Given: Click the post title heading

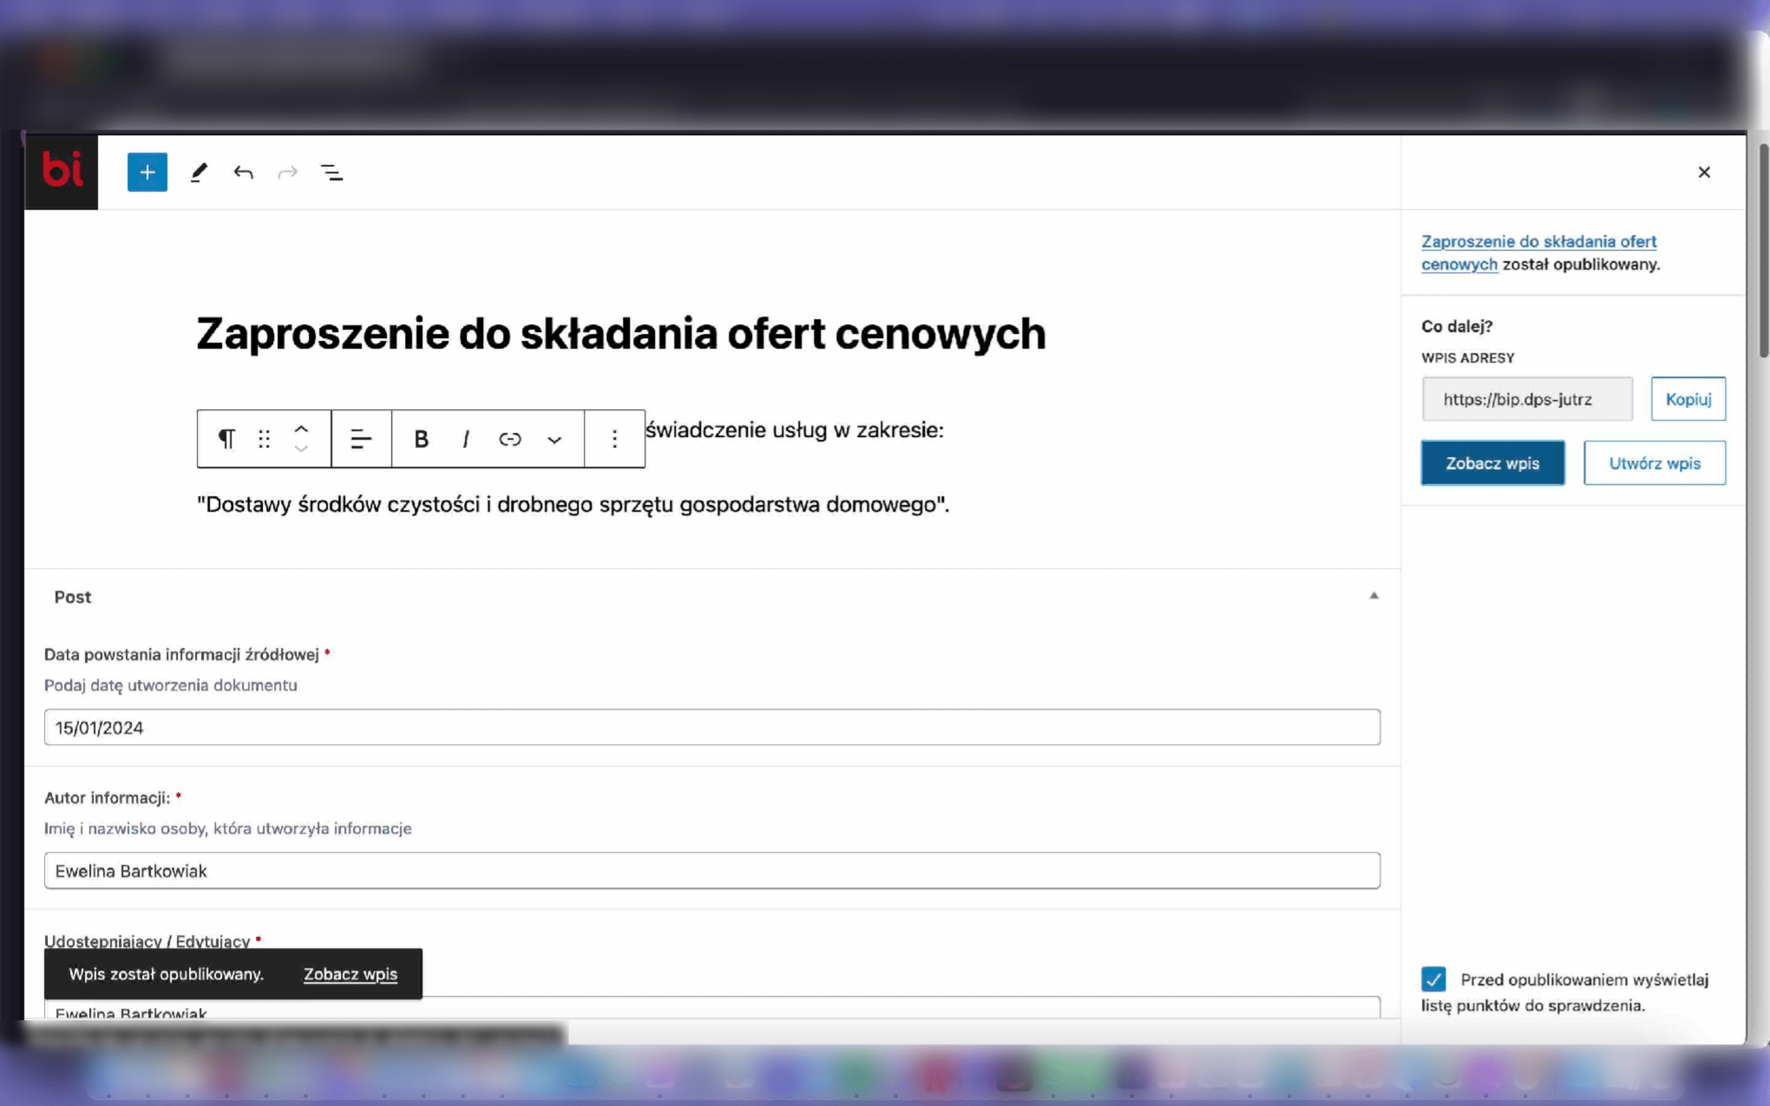Looking at the screenshot, I should (621, 334).
